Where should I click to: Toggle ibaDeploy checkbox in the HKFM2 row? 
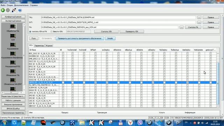pyautogui.click(x=188, y=83)
